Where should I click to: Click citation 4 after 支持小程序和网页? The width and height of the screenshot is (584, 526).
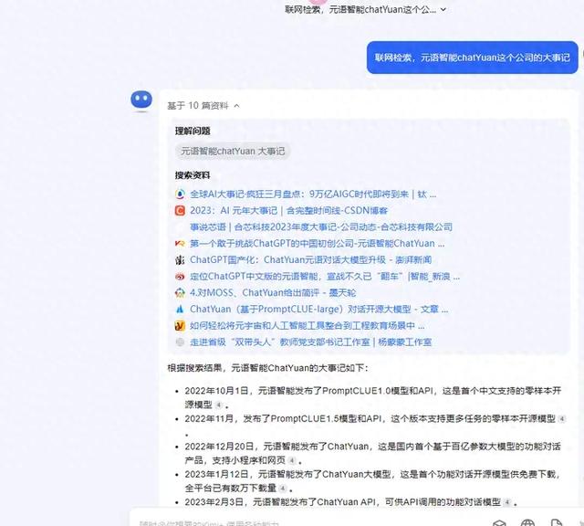pos(292,461)
